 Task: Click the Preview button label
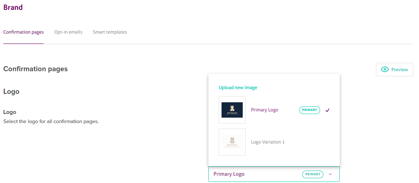coord(400,69)
